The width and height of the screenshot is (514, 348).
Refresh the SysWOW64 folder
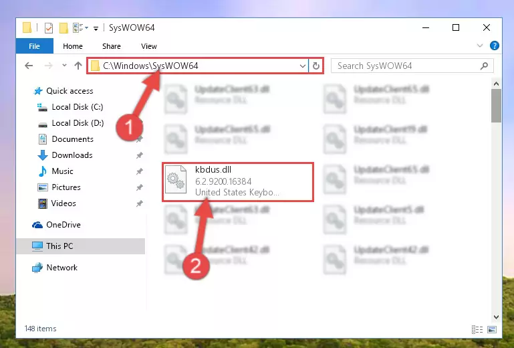point(316,66)
